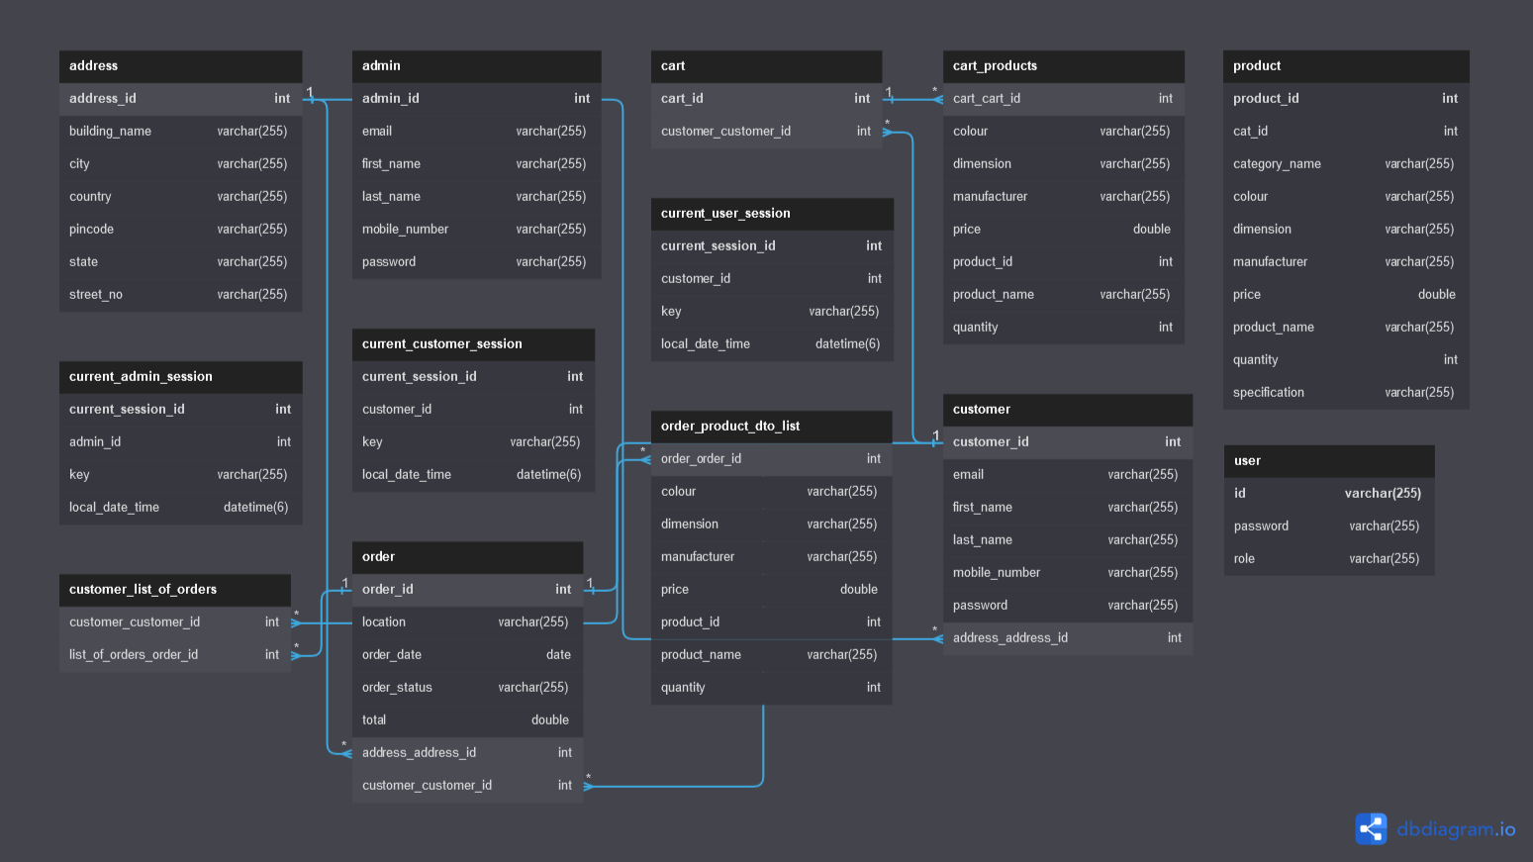Viewport: 1533px width, 862px height.
Task: Click the role field in user table
Action: [1329, 559]
